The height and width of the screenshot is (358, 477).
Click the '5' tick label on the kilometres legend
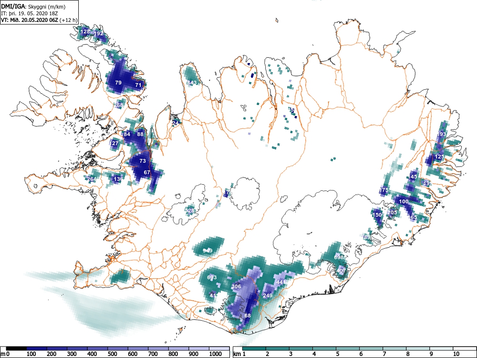click(x=337, y=354)
